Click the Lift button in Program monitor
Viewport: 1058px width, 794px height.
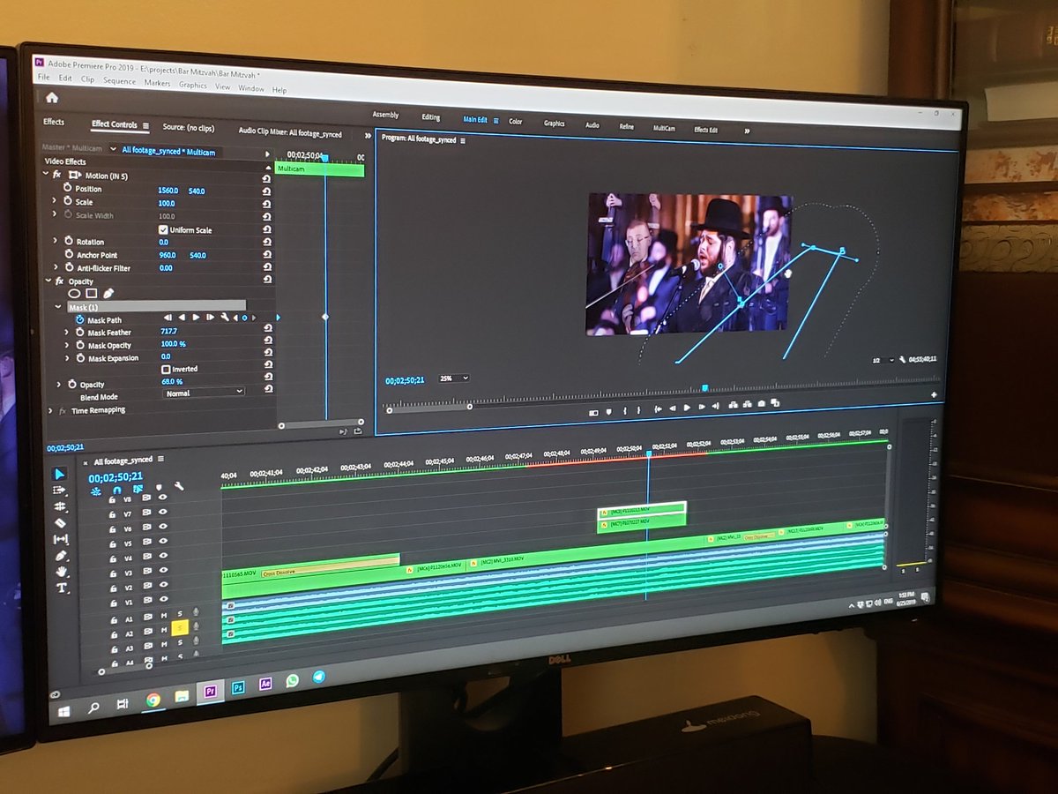[x=734, y=405]
